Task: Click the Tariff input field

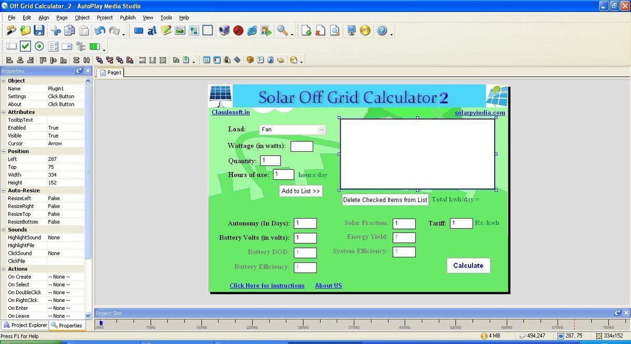Action: [462, 223]
